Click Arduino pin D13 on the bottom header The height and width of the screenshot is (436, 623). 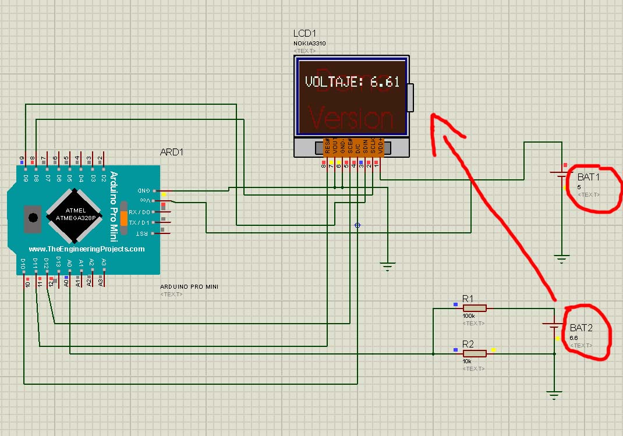coord(58,272)
